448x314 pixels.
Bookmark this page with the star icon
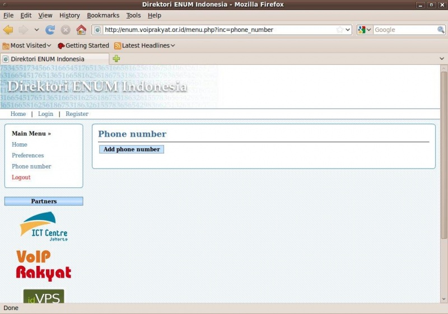tap(339, 30)
